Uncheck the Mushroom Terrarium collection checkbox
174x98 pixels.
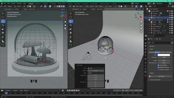click(x=168, y=20)
